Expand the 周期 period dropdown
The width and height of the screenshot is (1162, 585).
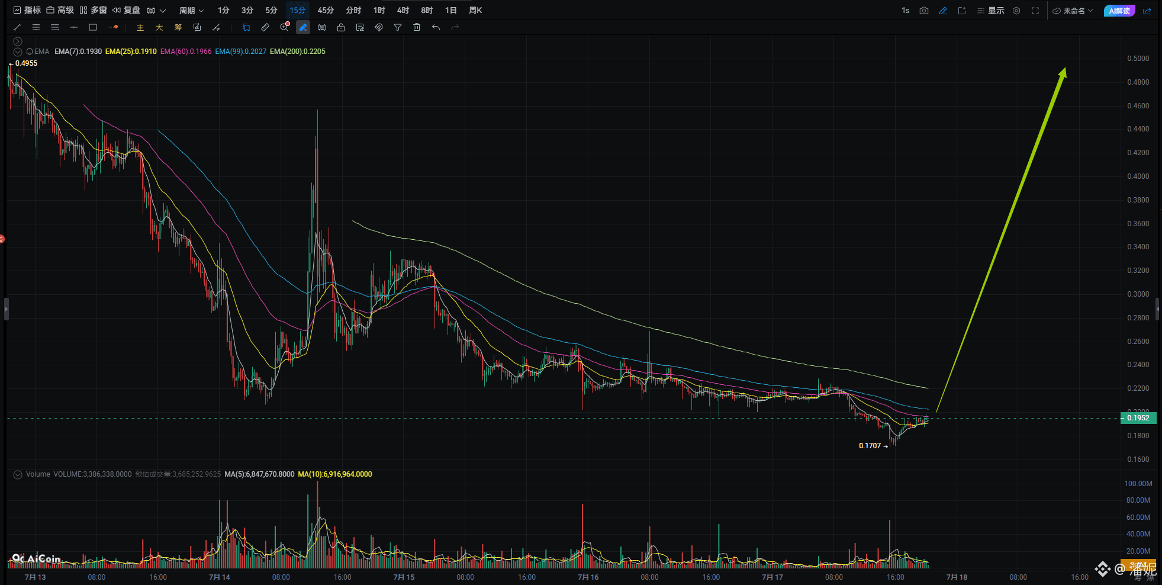191,11
